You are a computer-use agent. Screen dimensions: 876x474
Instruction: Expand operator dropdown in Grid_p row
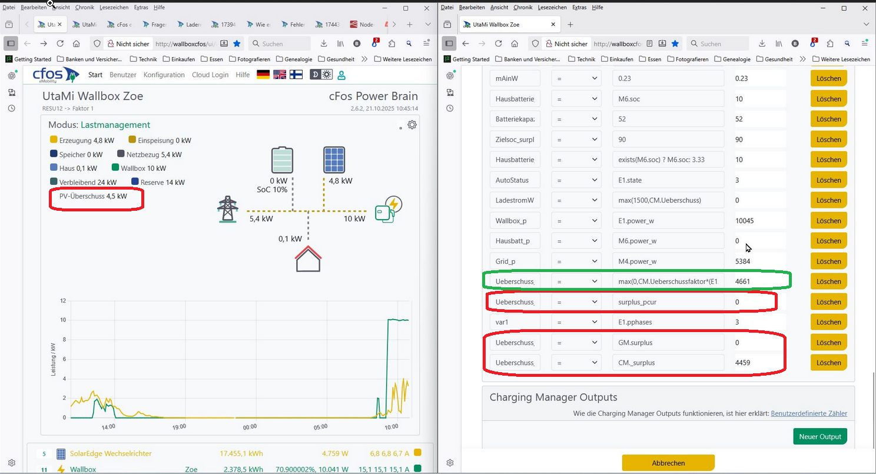[x=576, y=261]
